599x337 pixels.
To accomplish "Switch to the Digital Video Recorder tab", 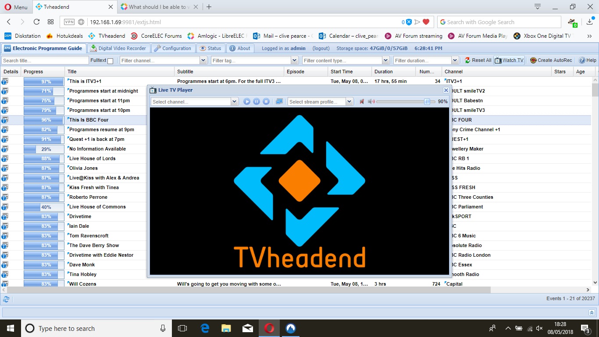I will point(118,48).
